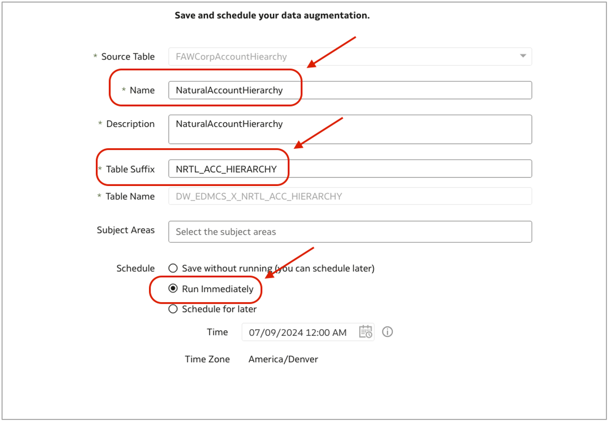Open the Subject Areas selection box

point(350,231)
